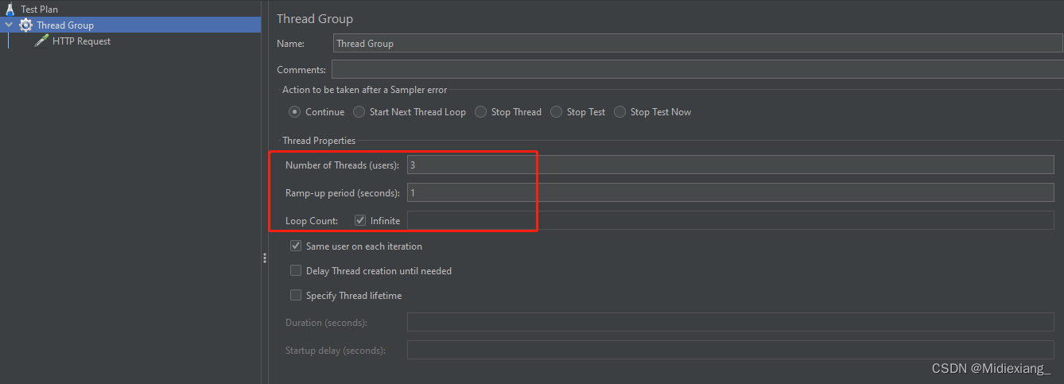The height and width of the screenshot is (384, 1064).
Task: Click the panel divider handle dots
Action: click(x=265, y=258)
